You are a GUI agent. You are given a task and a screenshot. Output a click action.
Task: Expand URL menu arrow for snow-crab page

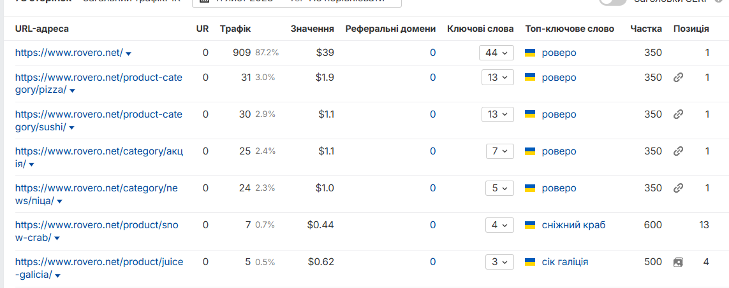tap(57, 239)
